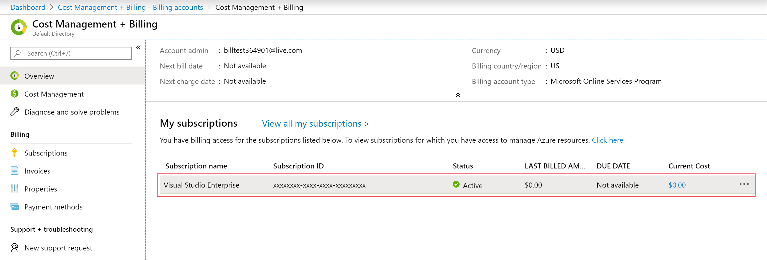The width and height of the screenshot is (767, 260).
Task: Focus the Search (Ctrl+/) input field
Action: [x=71, y=53]
